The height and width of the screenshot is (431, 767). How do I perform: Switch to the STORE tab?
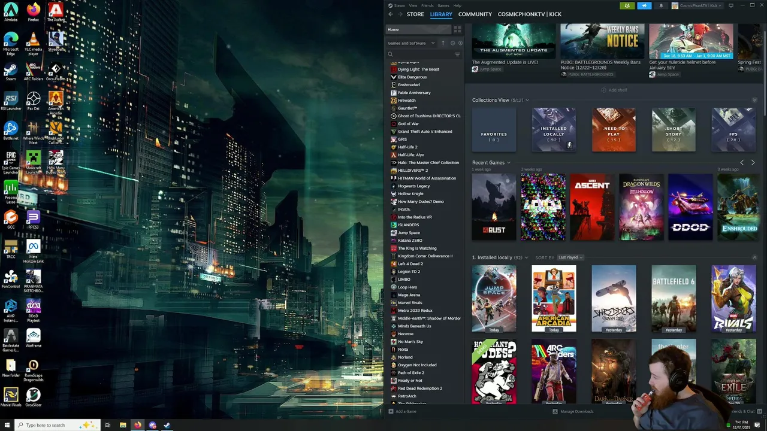(x=415, y=14)
